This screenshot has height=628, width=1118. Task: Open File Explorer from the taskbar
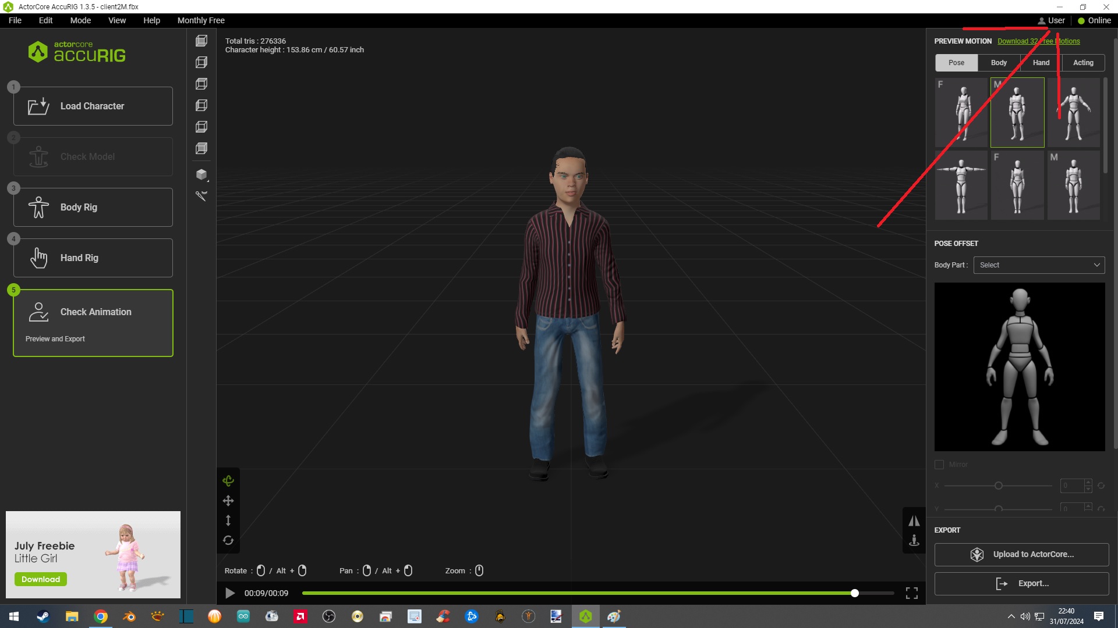pos(72,616)
